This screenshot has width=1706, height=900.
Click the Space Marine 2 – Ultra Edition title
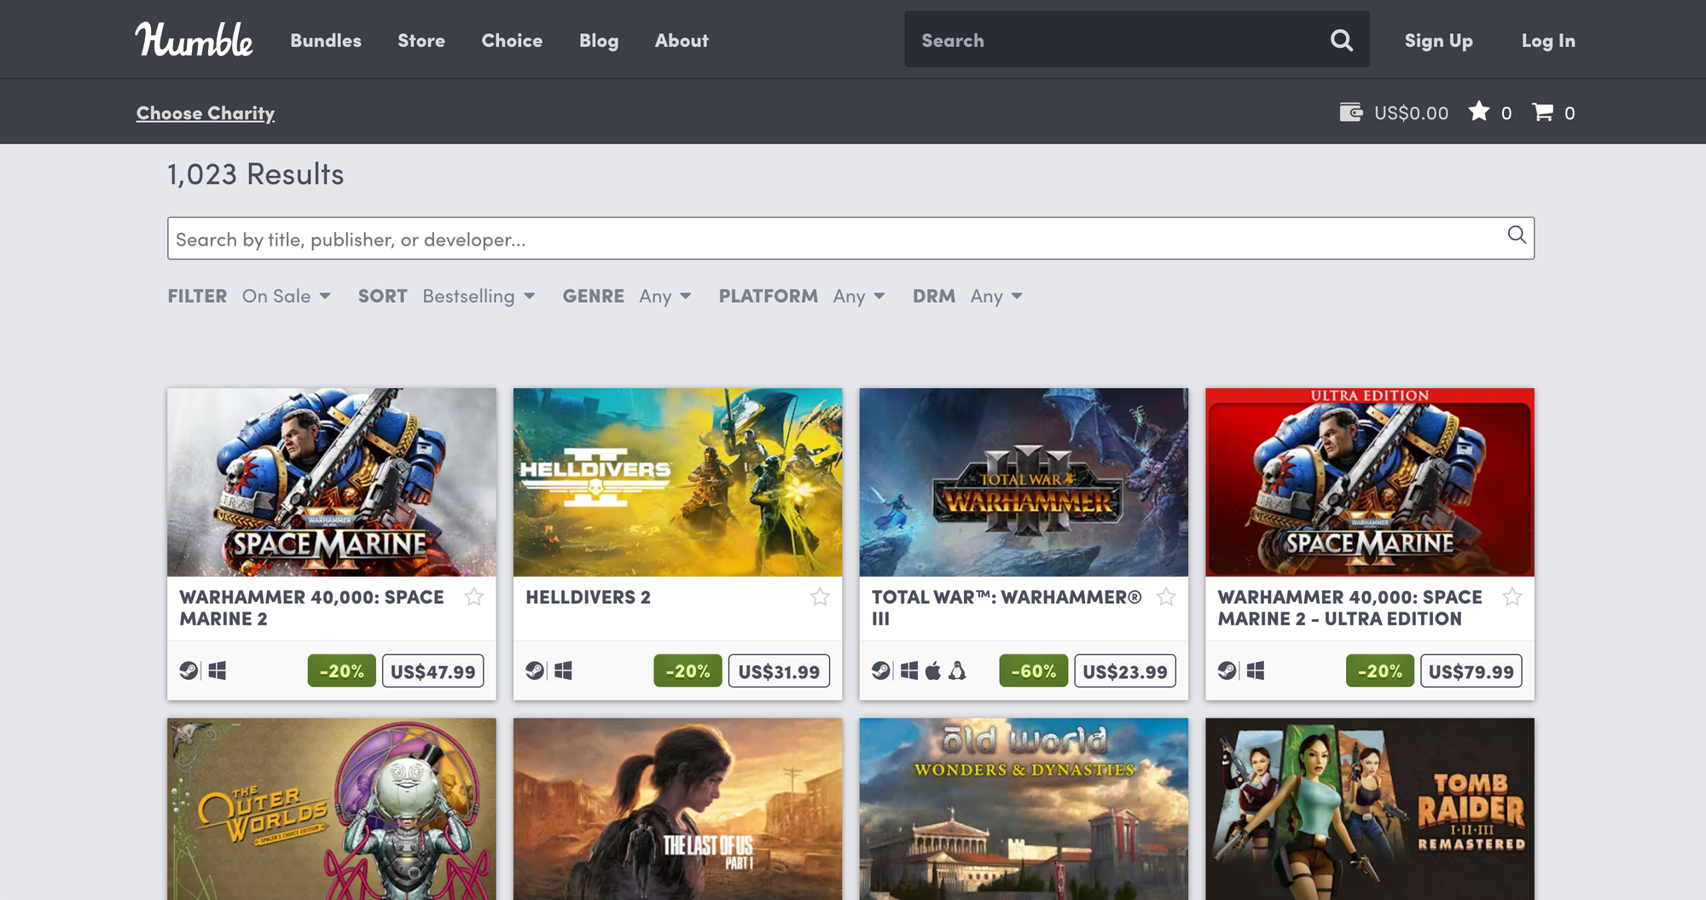(1350, 608)
